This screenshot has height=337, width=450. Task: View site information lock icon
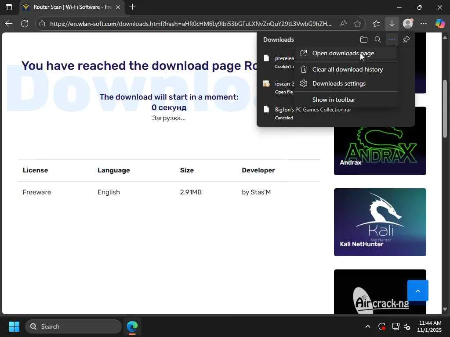point(42,24)
